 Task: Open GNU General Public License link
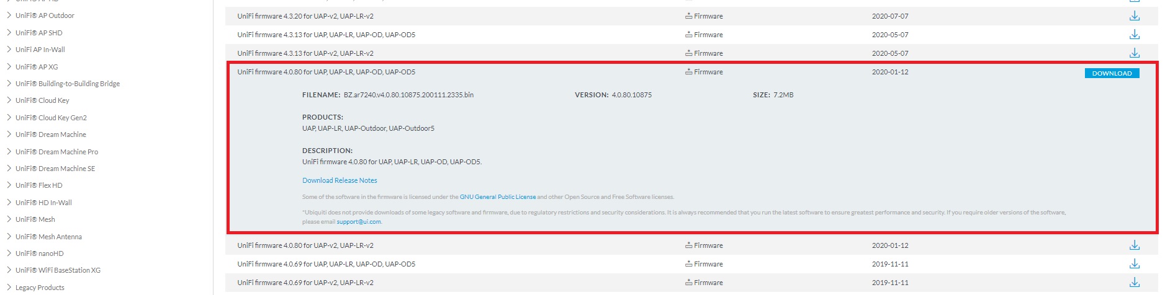pos(498,197)
